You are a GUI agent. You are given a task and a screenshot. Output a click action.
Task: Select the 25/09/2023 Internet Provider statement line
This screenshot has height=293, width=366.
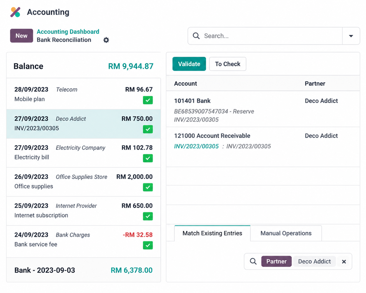pyautogui.click(x=84, y=211)
